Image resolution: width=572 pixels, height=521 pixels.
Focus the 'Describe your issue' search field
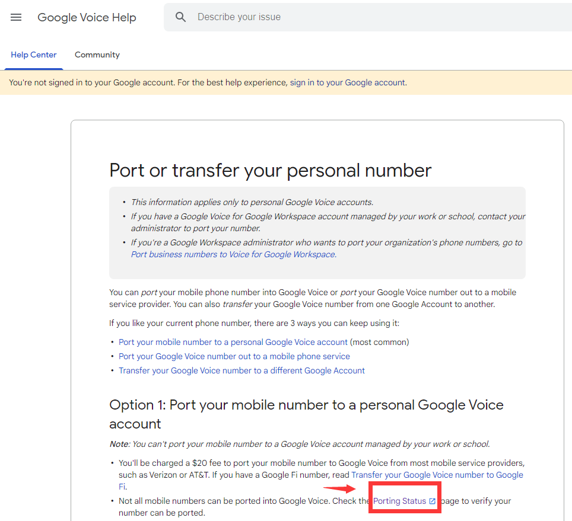356,17
